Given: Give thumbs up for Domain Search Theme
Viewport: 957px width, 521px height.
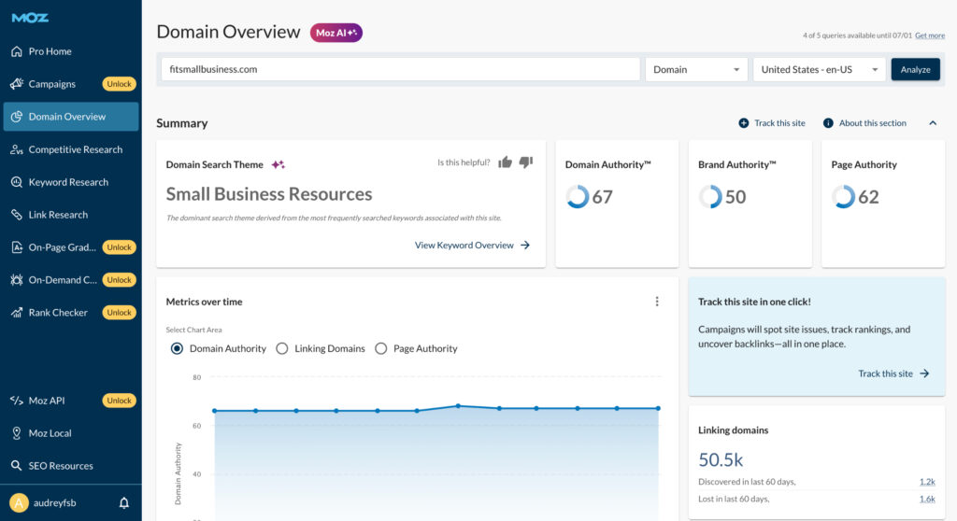Looking at the screenshot, I should (x=505, y=162).
